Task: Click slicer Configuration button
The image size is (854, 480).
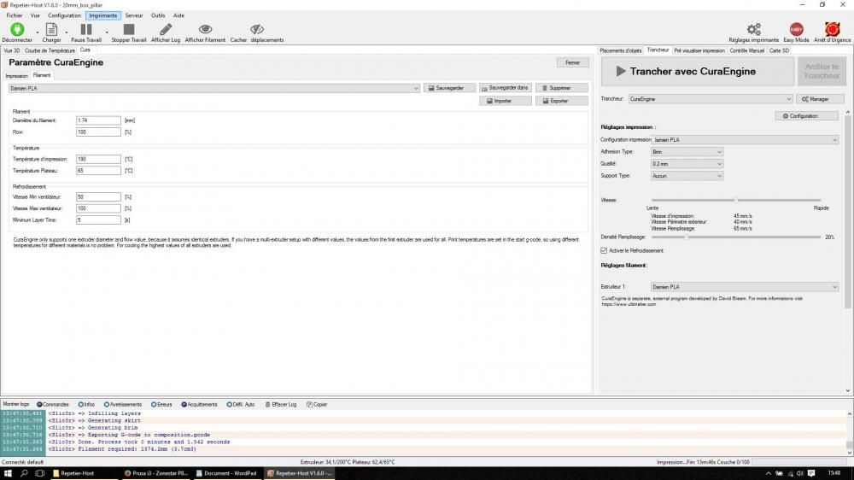Action: click(807, 116)
